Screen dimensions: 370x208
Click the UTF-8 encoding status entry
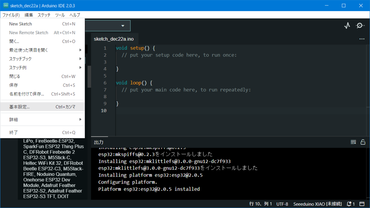(x=282, y=204)
